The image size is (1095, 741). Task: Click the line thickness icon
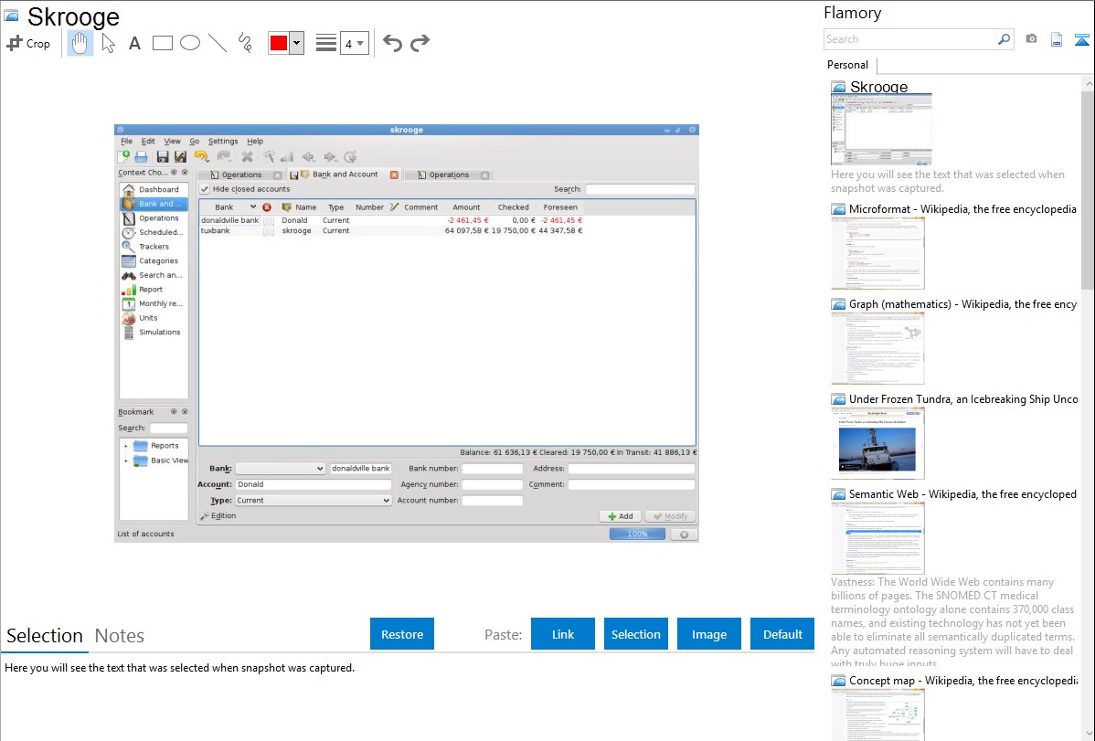[x=326, y=43]
